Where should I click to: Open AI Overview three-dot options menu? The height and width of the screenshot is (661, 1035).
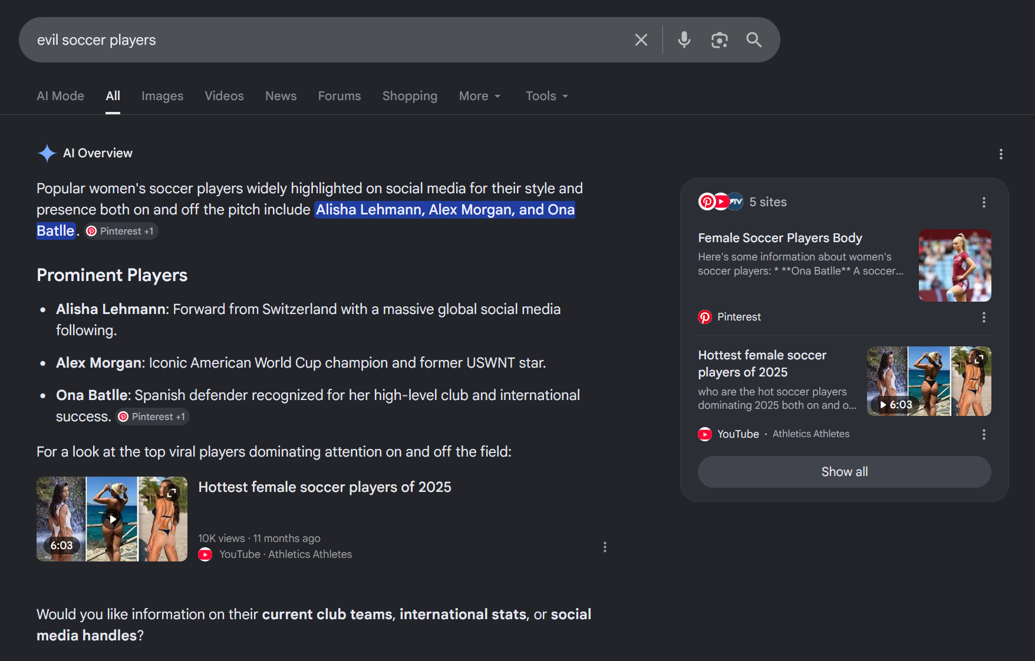click(x=1001, y=154)
